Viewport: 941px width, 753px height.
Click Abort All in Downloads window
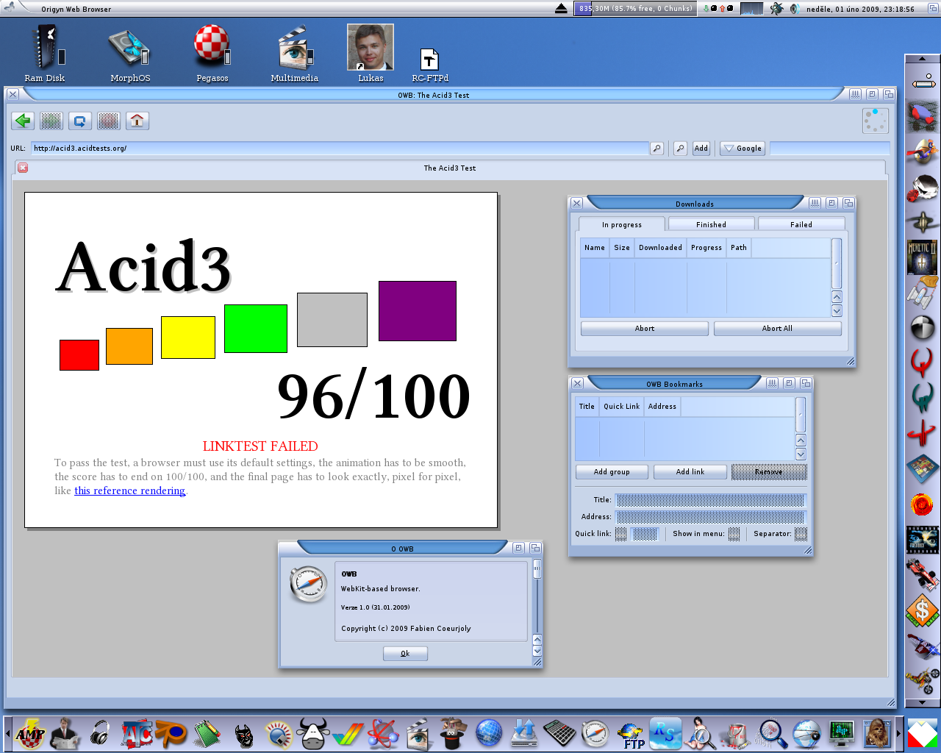777,329
